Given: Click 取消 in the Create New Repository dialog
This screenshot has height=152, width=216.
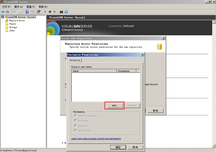Looking at the screenshot, I should click(156, 111).
